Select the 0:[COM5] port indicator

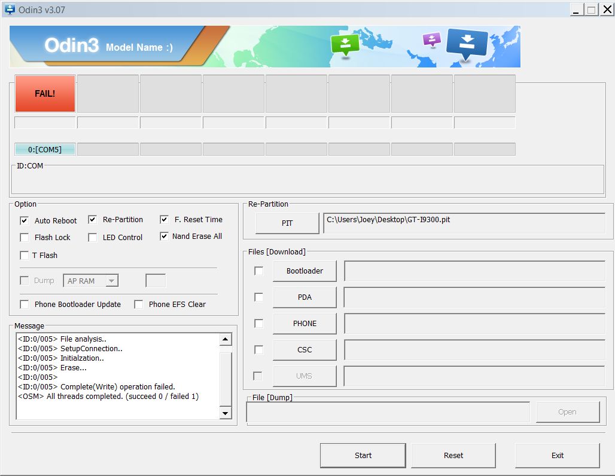45,149
